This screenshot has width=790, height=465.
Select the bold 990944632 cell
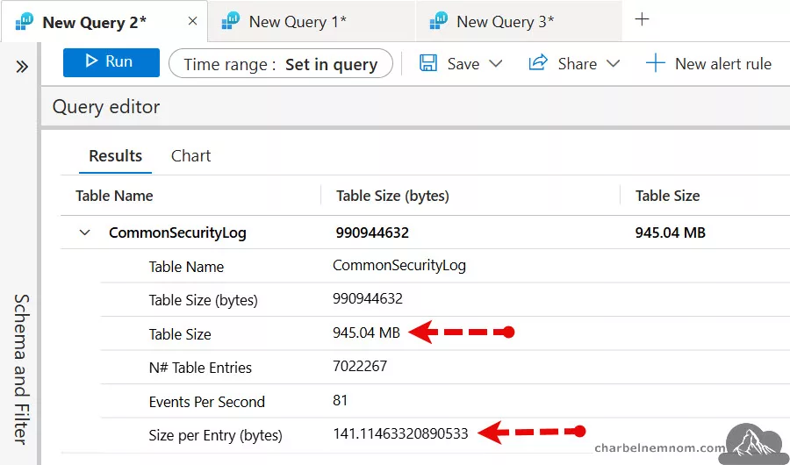point(372,232)
